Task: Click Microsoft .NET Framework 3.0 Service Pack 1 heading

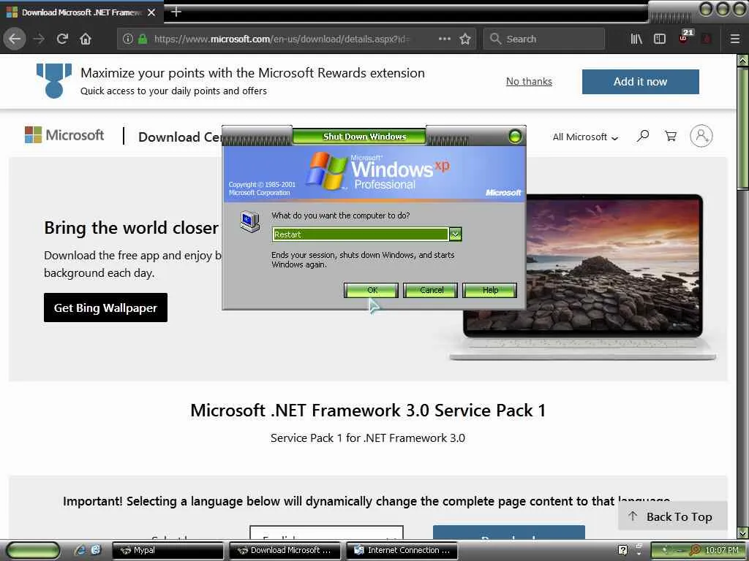Action: (x=368, y=411)
